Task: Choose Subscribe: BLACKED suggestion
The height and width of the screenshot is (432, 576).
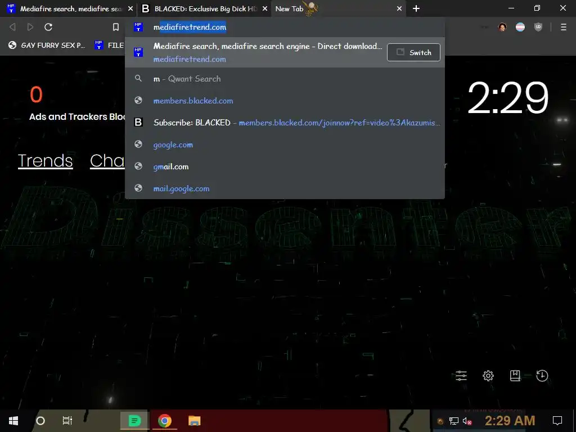Action: [x=285, y=122]
